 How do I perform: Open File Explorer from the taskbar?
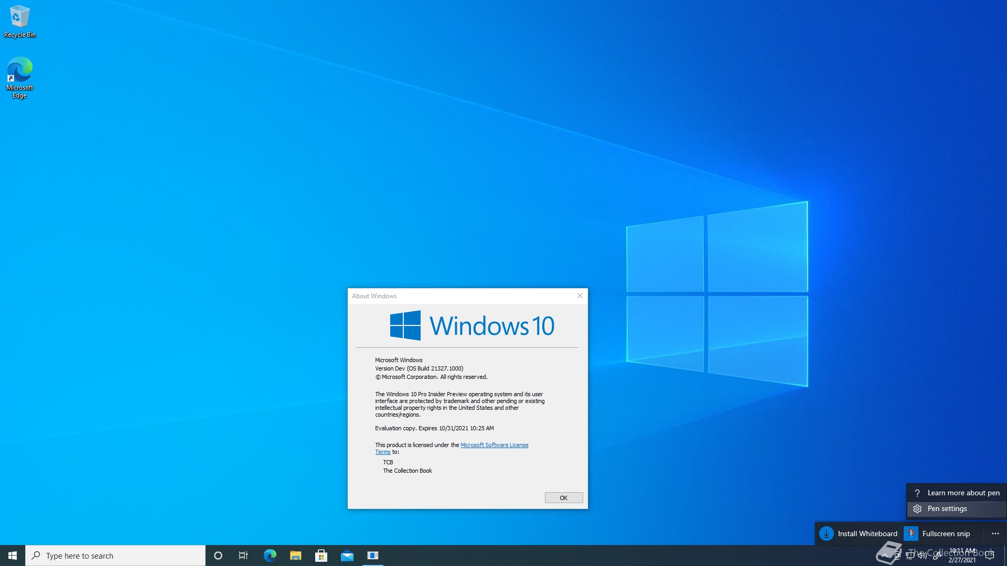coord(296,556)
